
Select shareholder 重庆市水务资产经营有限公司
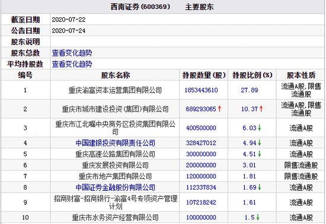pos(115,217)
